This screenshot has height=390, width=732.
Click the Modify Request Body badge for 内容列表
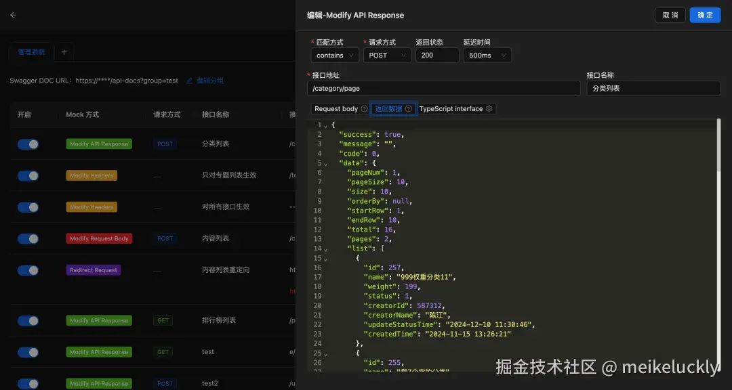(99, 238)
